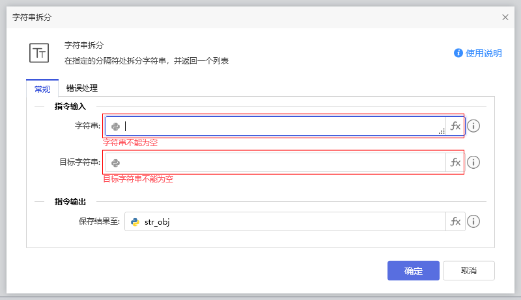
Task: Click inside the 目标字符串 input box
Action: 280,162
